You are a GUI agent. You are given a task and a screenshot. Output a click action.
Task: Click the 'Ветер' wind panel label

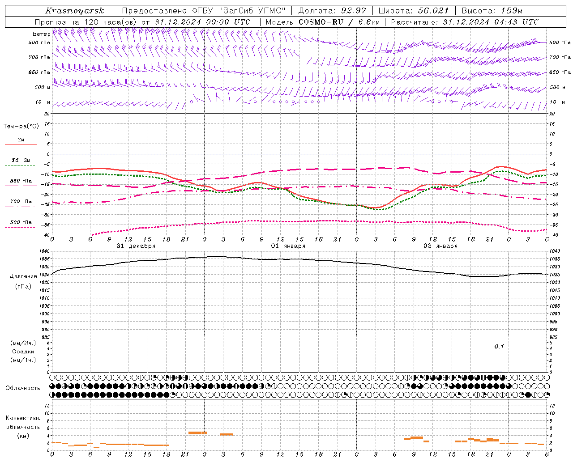coord(41,34)
